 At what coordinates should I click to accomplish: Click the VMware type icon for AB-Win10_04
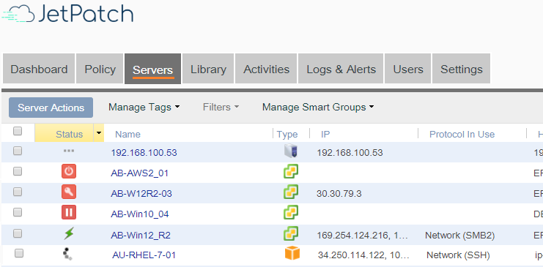(291, 212)
